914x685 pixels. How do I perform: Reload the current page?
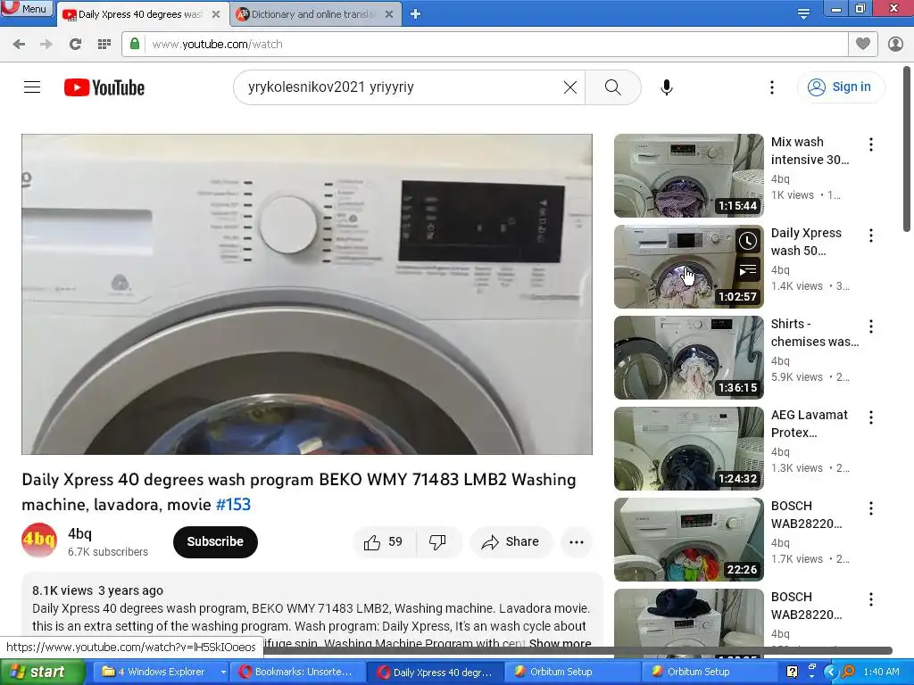click(75, 45)
